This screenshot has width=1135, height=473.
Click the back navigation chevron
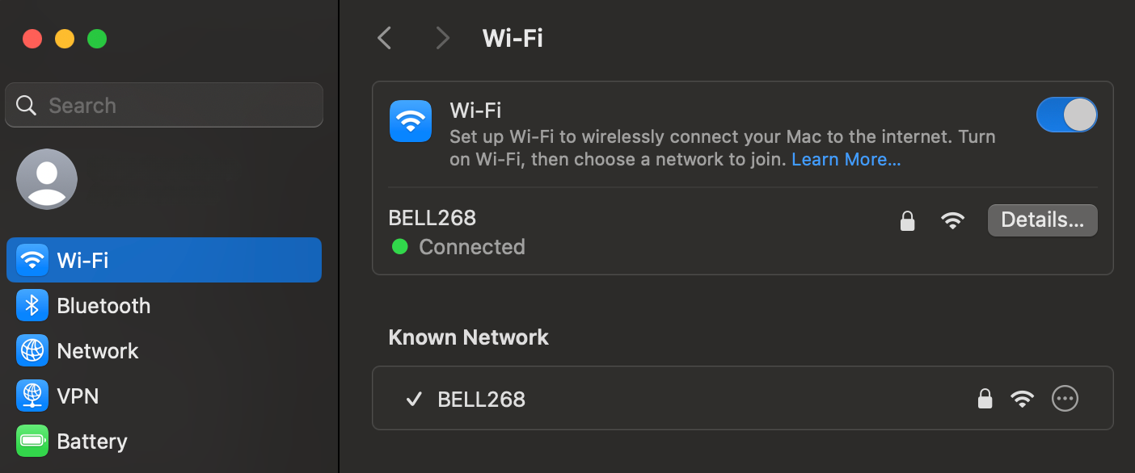tap(384, 37)
